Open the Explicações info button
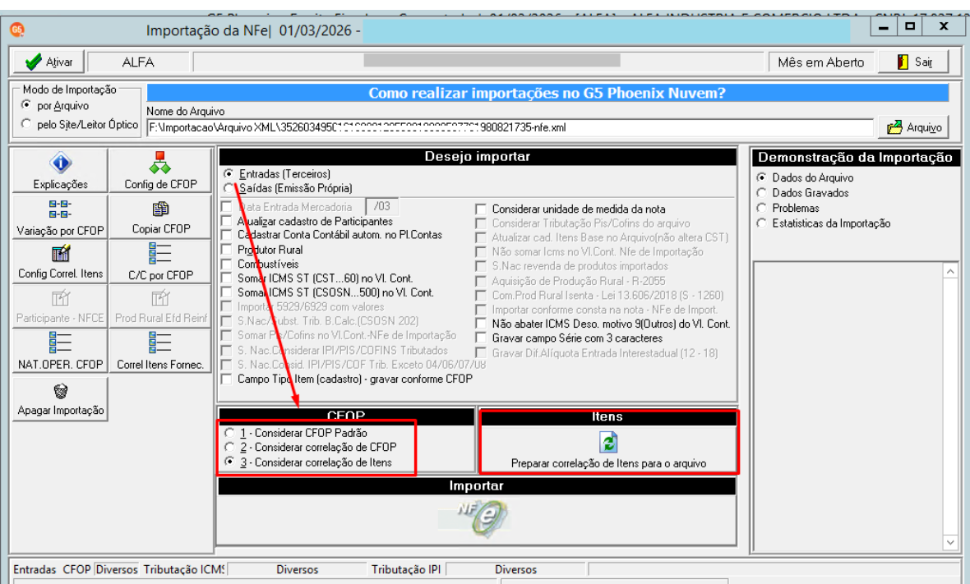This screenshot has height=584, width=970. pyautogui.click(x=60, y=171)
